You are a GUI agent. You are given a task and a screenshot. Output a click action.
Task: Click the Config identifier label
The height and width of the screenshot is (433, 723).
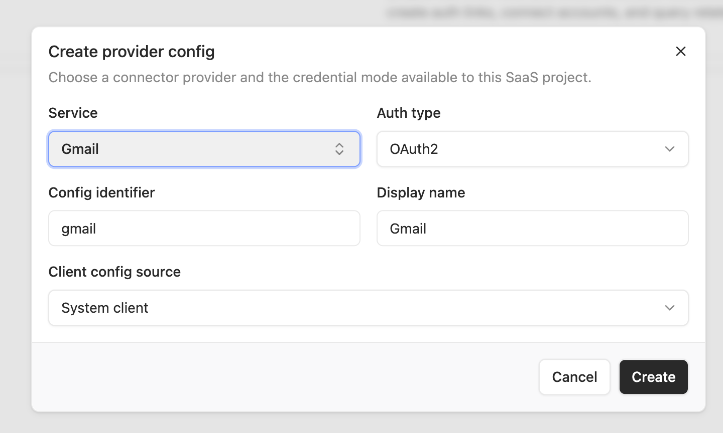click(x=101, y=192)
